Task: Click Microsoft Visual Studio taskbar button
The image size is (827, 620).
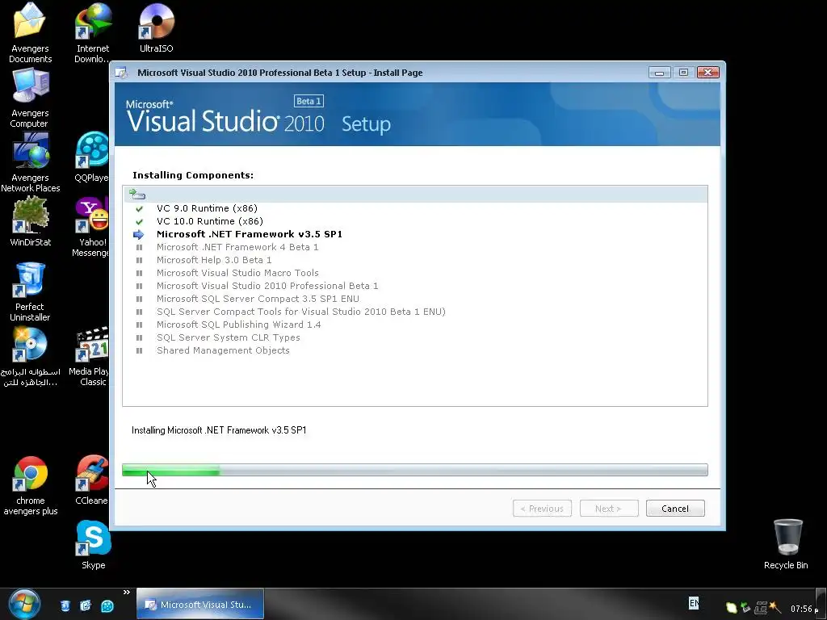Action: point(200,604)
